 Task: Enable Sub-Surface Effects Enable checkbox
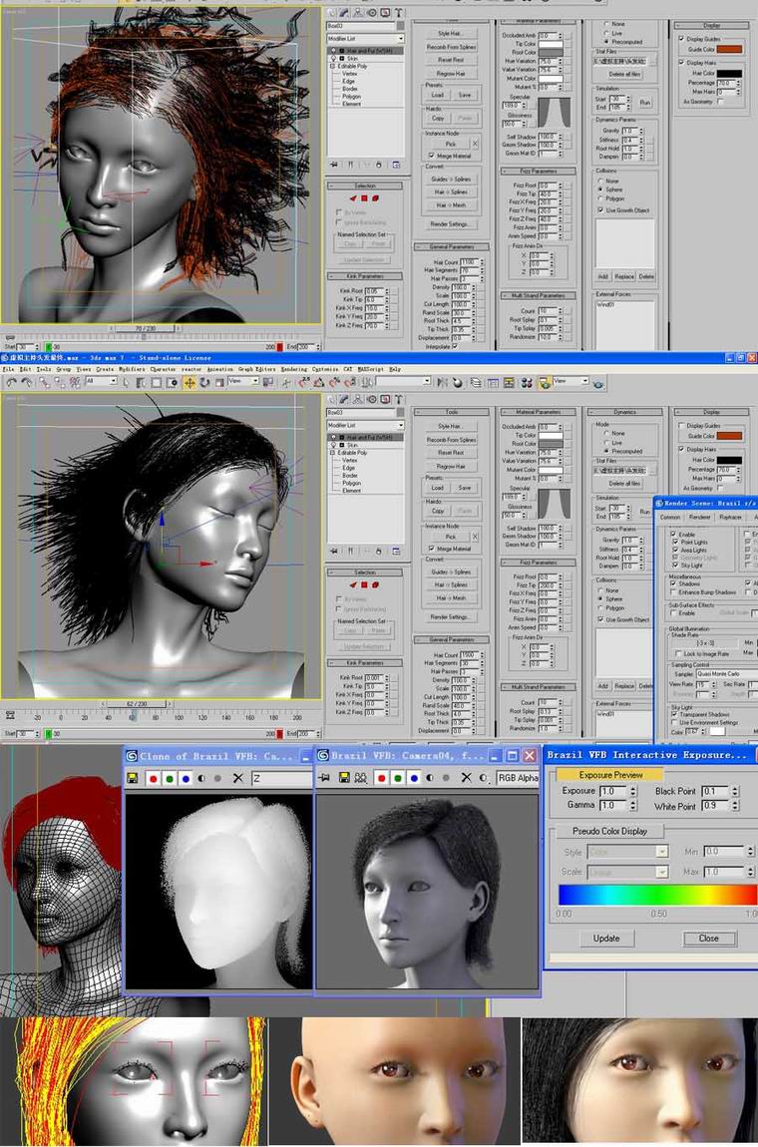click(672, 613)
